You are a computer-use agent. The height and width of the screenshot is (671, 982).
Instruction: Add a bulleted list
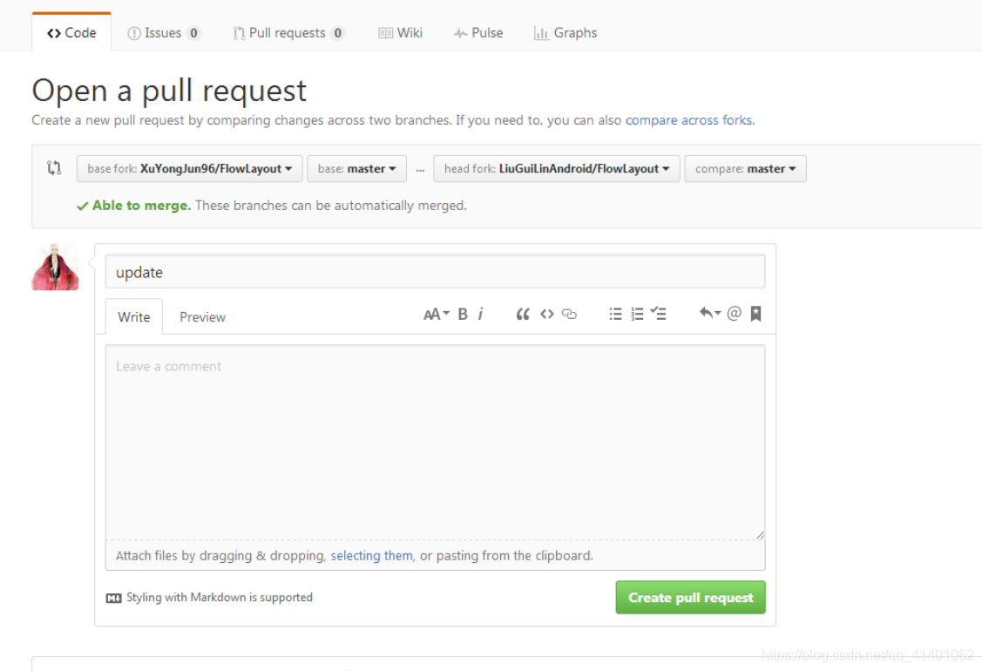(x=616, y=314)
